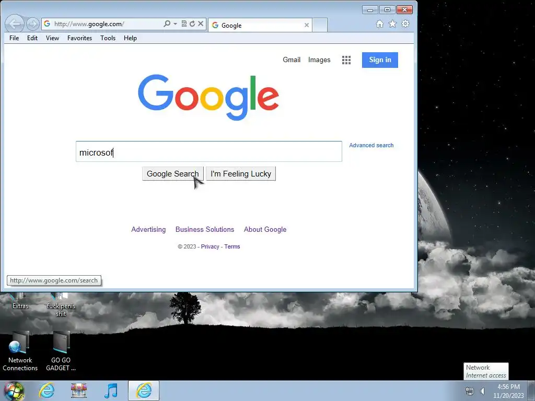Open the View menu
The image size is (535, 401).
click(53, 38)
